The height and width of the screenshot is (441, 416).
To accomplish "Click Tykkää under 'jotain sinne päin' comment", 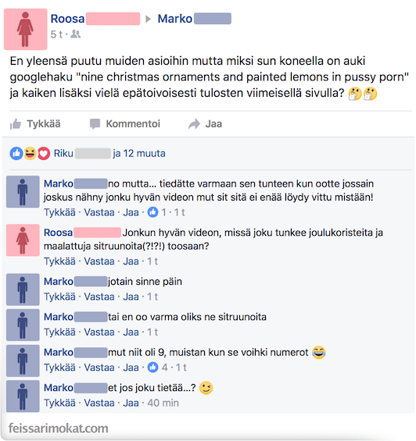I will 59,297.
